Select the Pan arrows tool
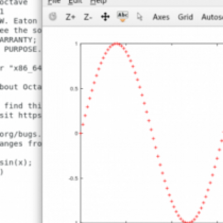 [x=105, y=17]
